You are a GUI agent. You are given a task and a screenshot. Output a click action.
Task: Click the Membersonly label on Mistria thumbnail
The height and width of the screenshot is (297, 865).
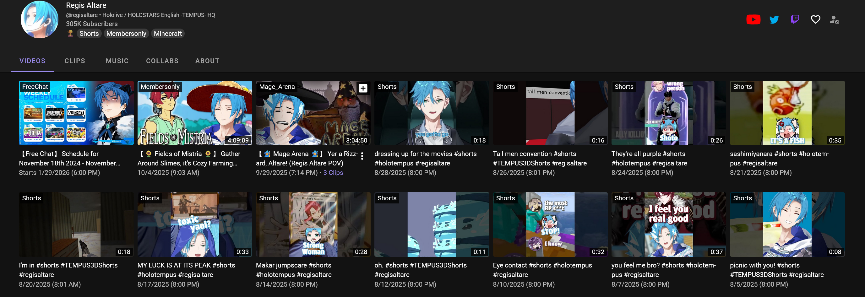click(160, 87)
